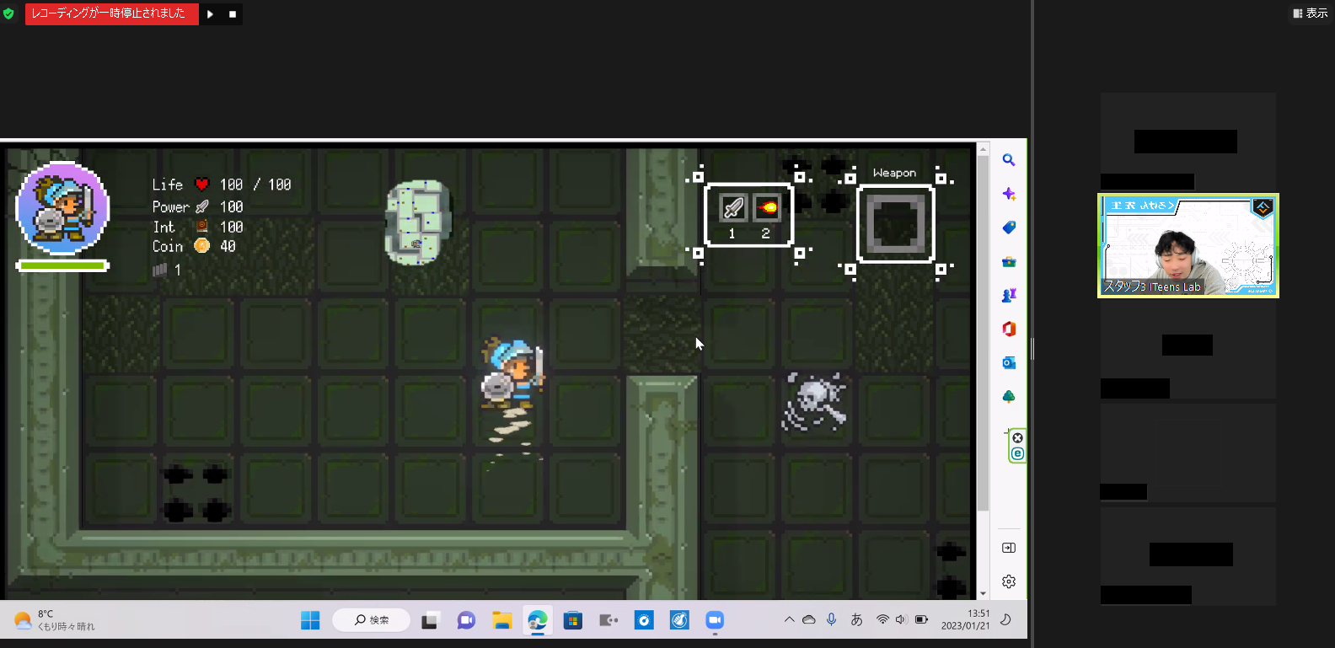Resume the paused recording

(210, 14)
